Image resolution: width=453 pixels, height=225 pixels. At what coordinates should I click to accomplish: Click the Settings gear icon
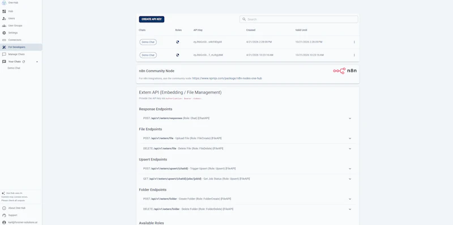(x=4, y=33)
